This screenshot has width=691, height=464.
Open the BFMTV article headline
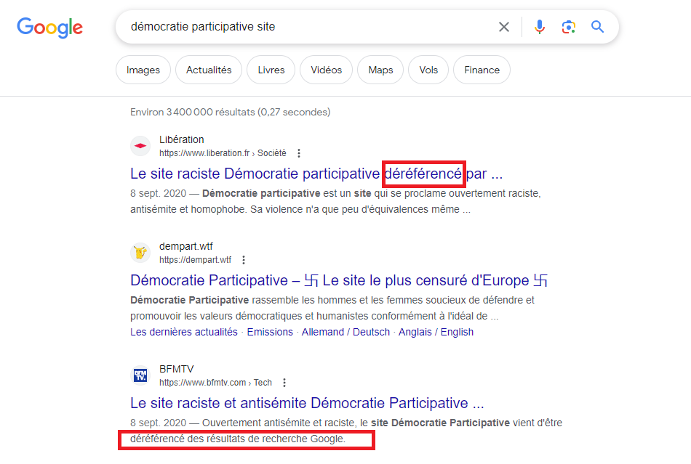307,403
